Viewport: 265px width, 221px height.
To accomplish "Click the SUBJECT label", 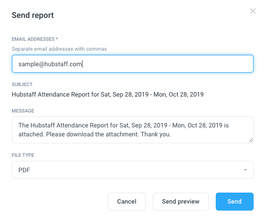I will point(22,85).
